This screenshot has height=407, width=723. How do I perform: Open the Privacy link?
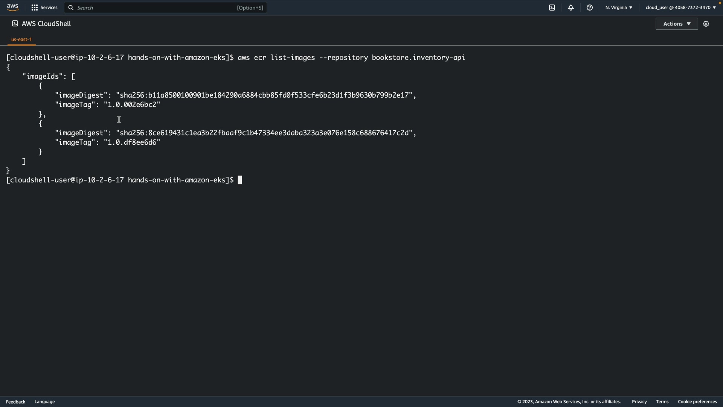coord(639,402)
